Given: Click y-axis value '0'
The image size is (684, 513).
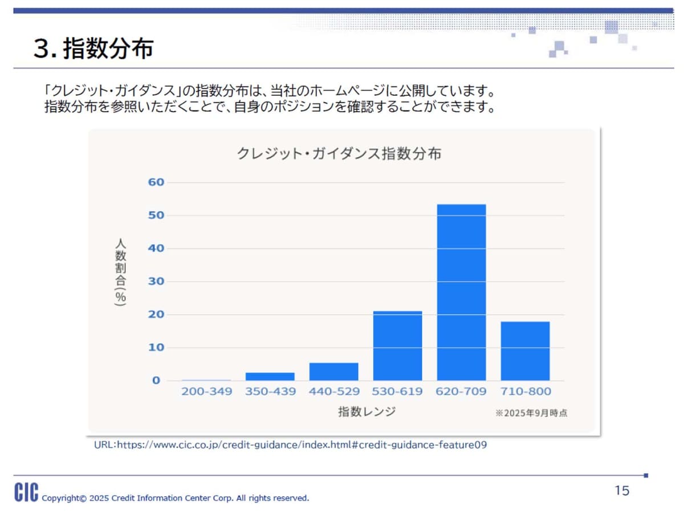Looking at the screenshot, I should pos(156,381).
